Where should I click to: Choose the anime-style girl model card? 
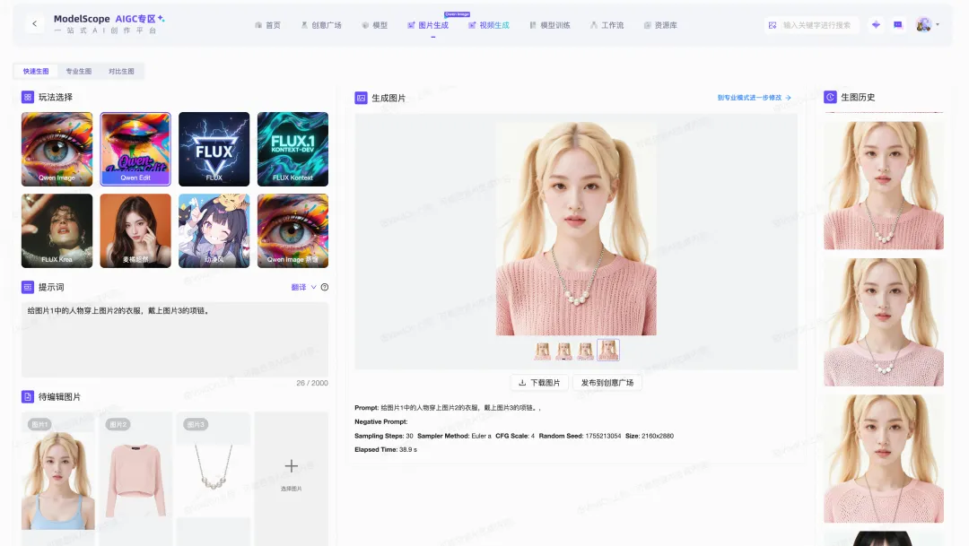point(214,230)
